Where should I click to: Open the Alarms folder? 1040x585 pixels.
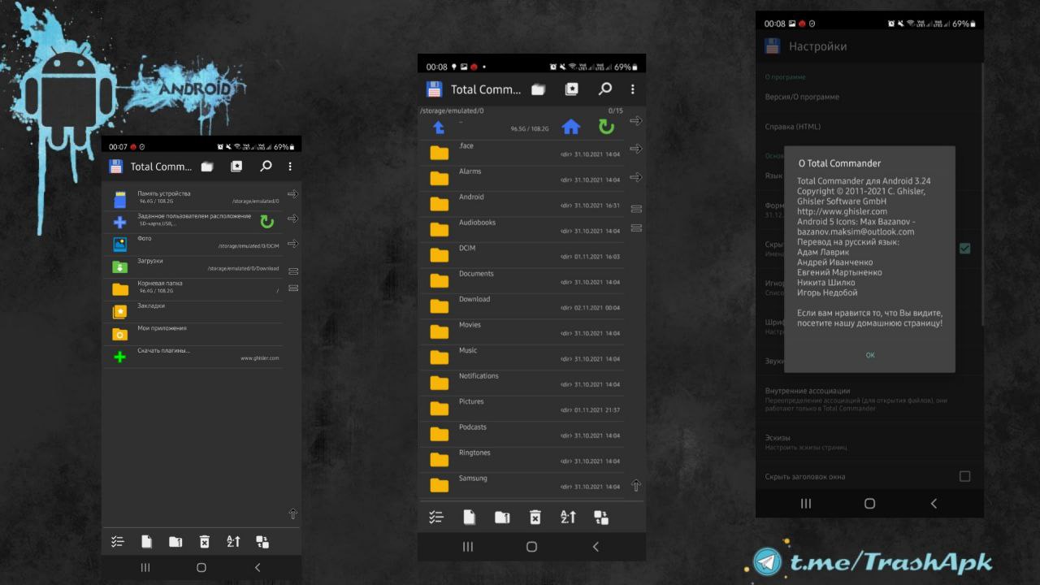pyautogui.click(x=521, y=177)
